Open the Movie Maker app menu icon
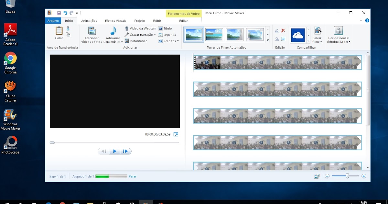Image resolution: width=388 pixels, height=204 pixels. coord(49,13)
